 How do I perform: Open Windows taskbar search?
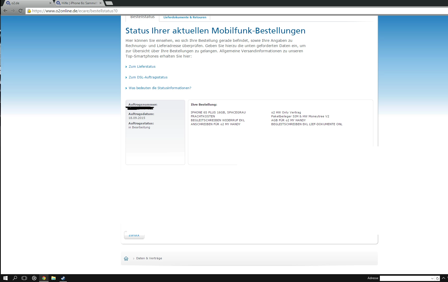click(x=15, y=278)
